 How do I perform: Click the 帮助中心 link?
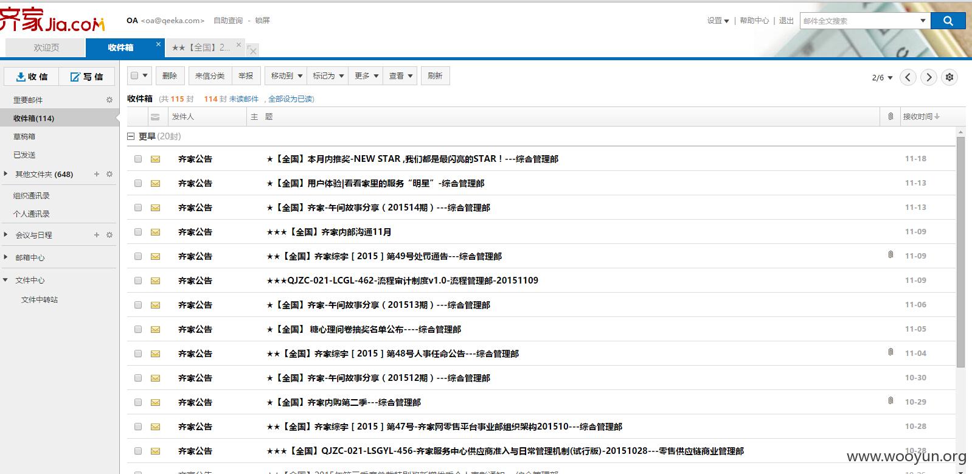(754, 21)
